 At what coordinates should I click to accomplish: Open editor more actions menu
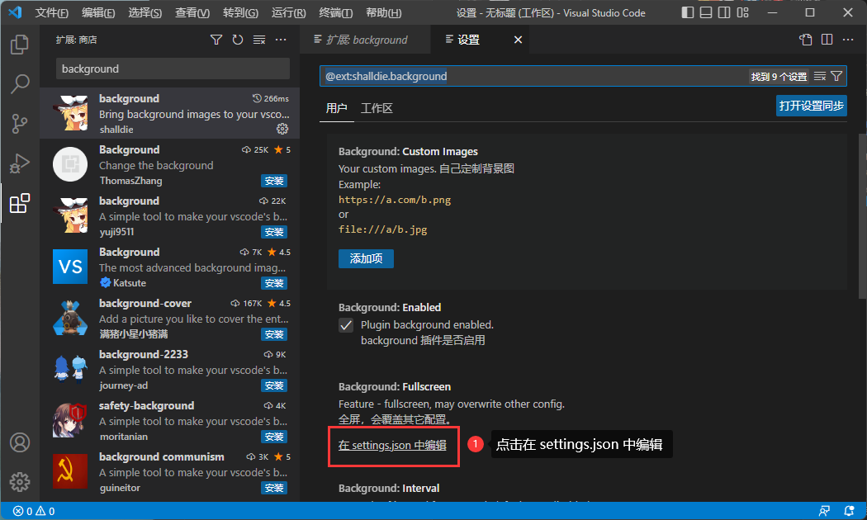848,40
